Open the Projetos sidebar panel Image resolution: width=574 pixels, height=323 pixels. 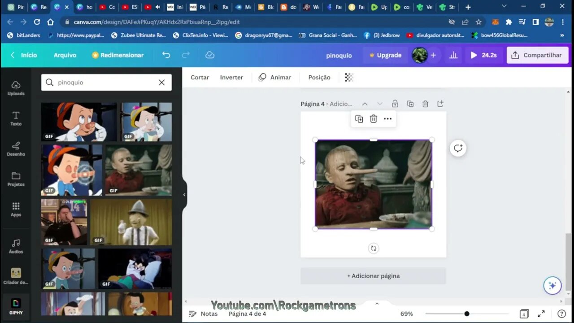(16, 179)
